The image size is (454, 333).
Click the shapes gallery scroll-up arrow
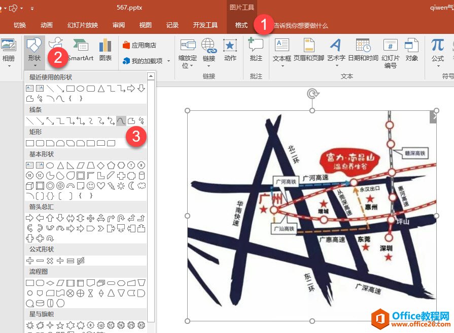click(151, 76)
